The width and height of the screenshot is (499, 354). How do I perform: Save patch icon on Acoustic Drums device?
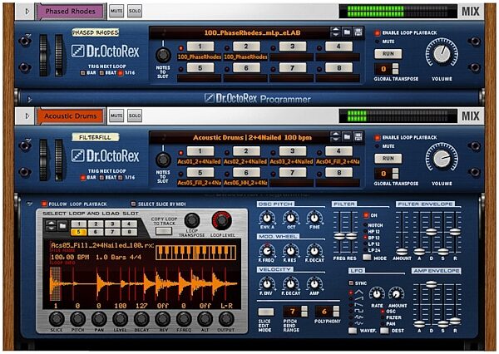click(358, 137)
